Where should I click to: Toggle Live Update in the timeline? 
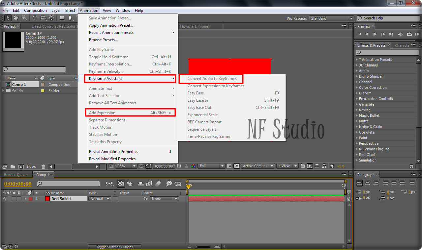(x=121, y=184)
